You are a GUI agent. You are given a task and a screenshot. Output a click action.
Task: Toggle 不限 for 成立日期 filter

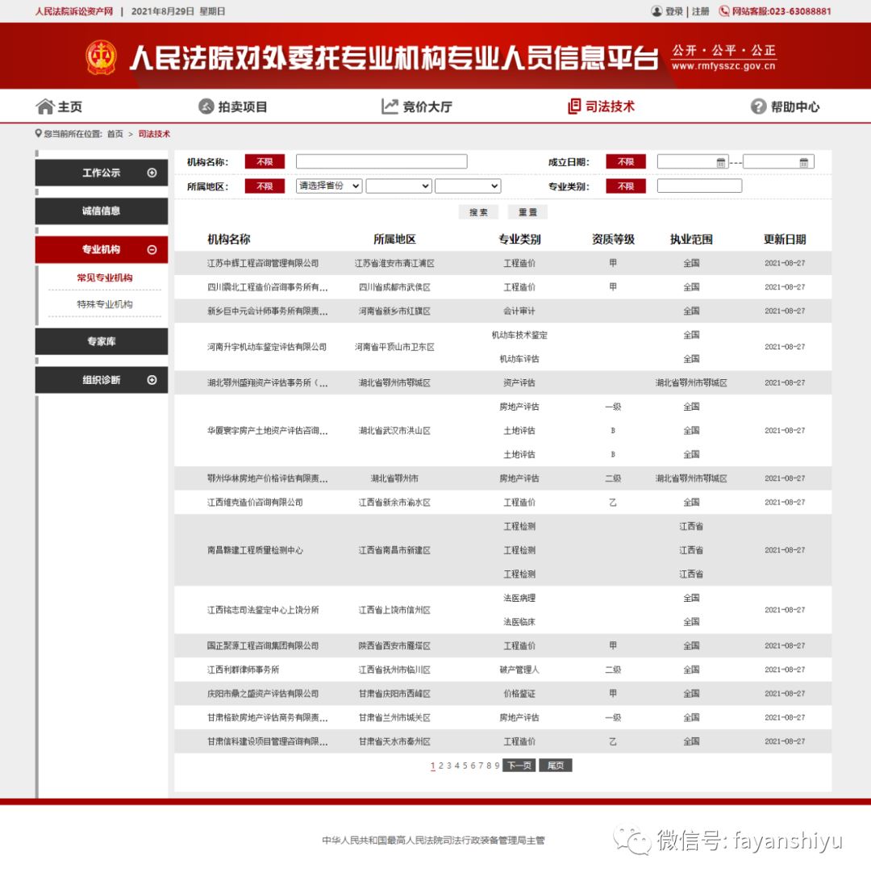tap(626, 162)
